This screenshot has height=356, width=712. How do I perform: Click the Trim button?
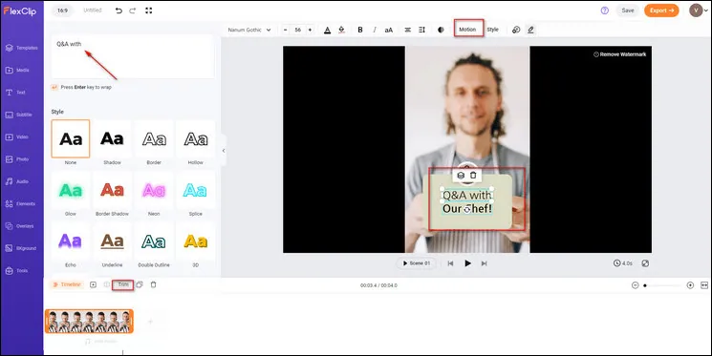pyautogui.click(x=123, y=284)
